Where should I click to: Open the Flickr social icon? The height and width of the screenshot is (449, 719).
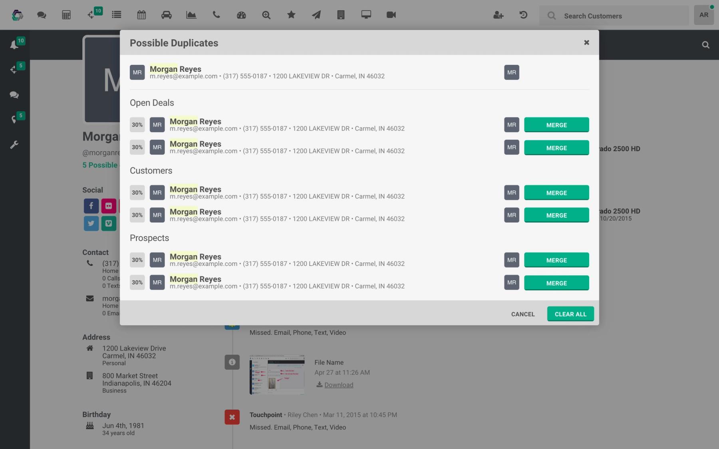click(109, 206)
